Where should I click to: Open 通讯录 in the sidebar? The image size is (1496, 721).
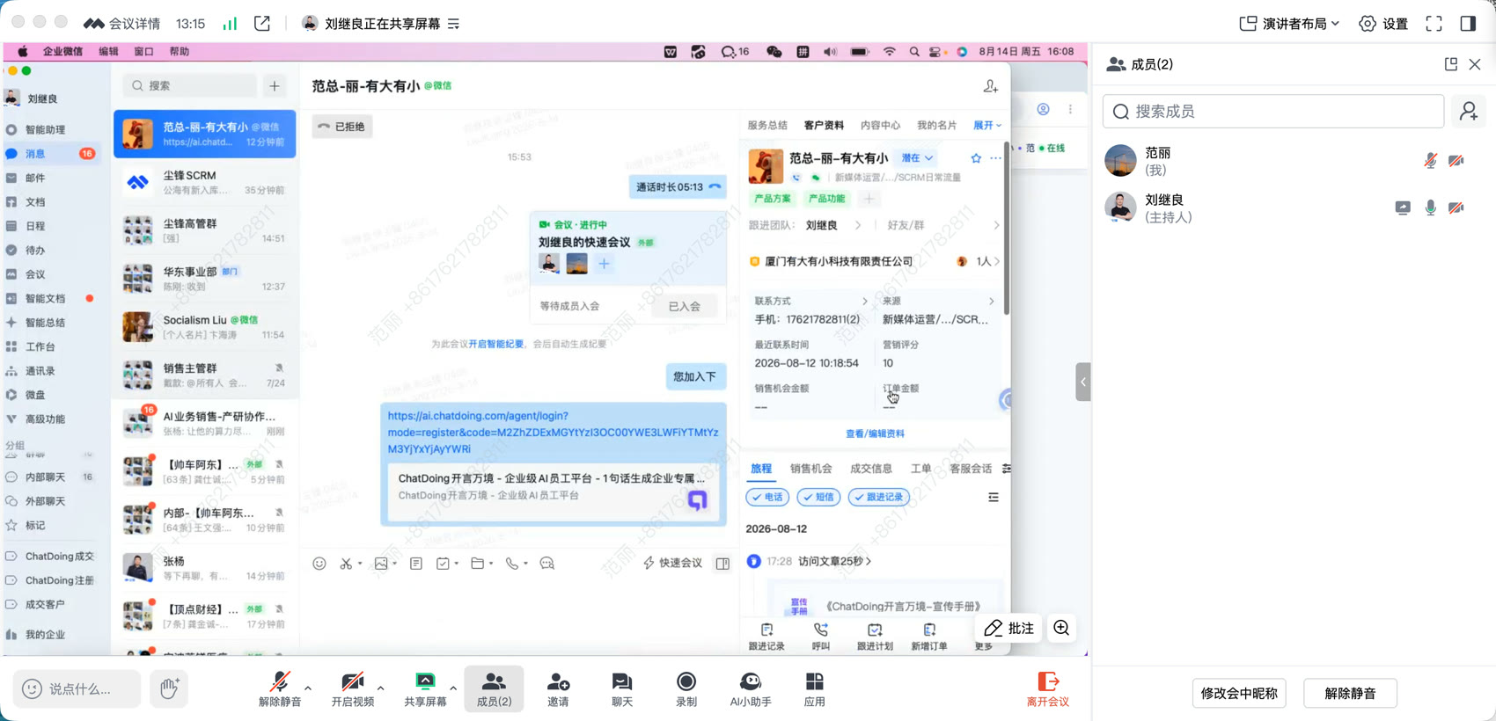40,371
